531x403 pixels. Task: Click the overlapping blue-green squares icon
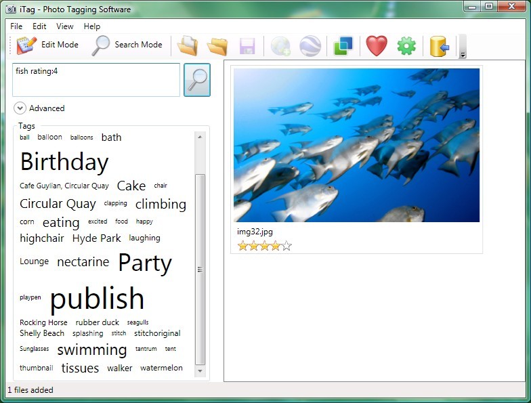(343, 46)
